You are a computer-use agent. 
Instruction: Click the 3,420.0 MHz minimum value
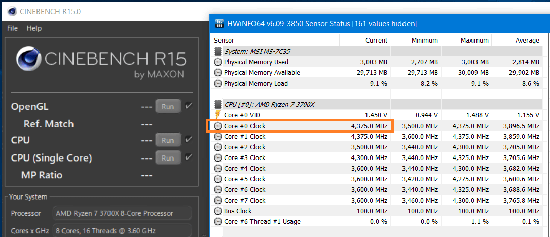(419, 179)
